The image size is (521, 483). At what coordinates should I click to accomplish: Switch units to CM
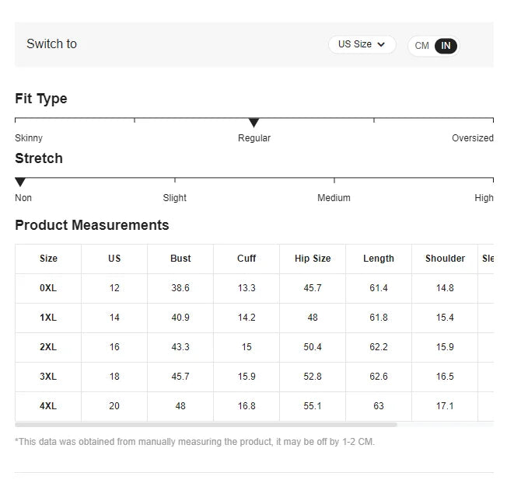click(421, 46)
